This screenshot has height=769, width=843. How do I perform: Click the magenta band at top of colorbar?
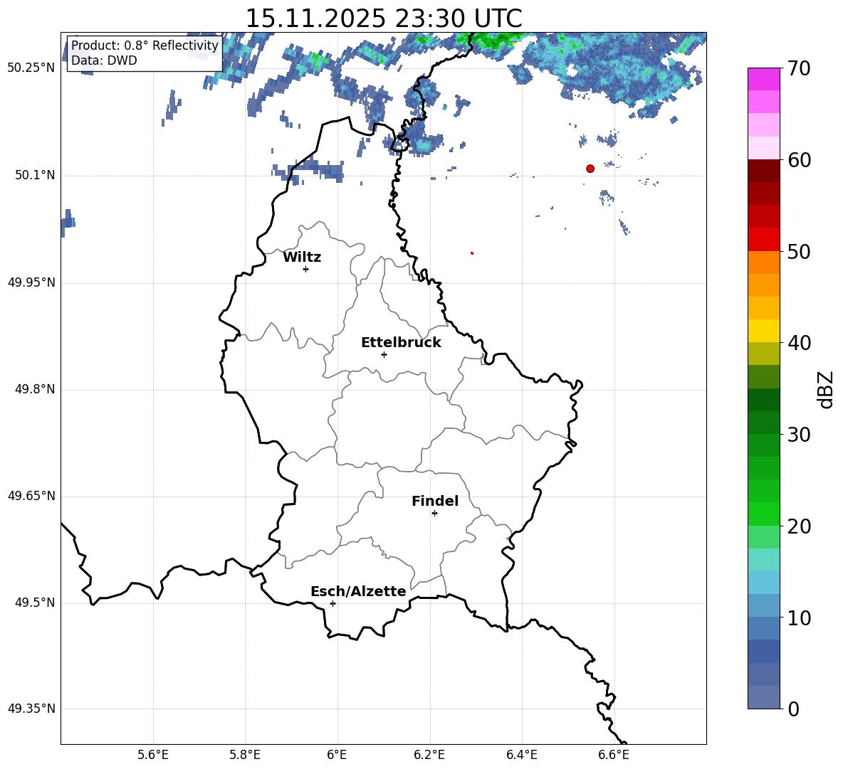[x=764, y=80]
